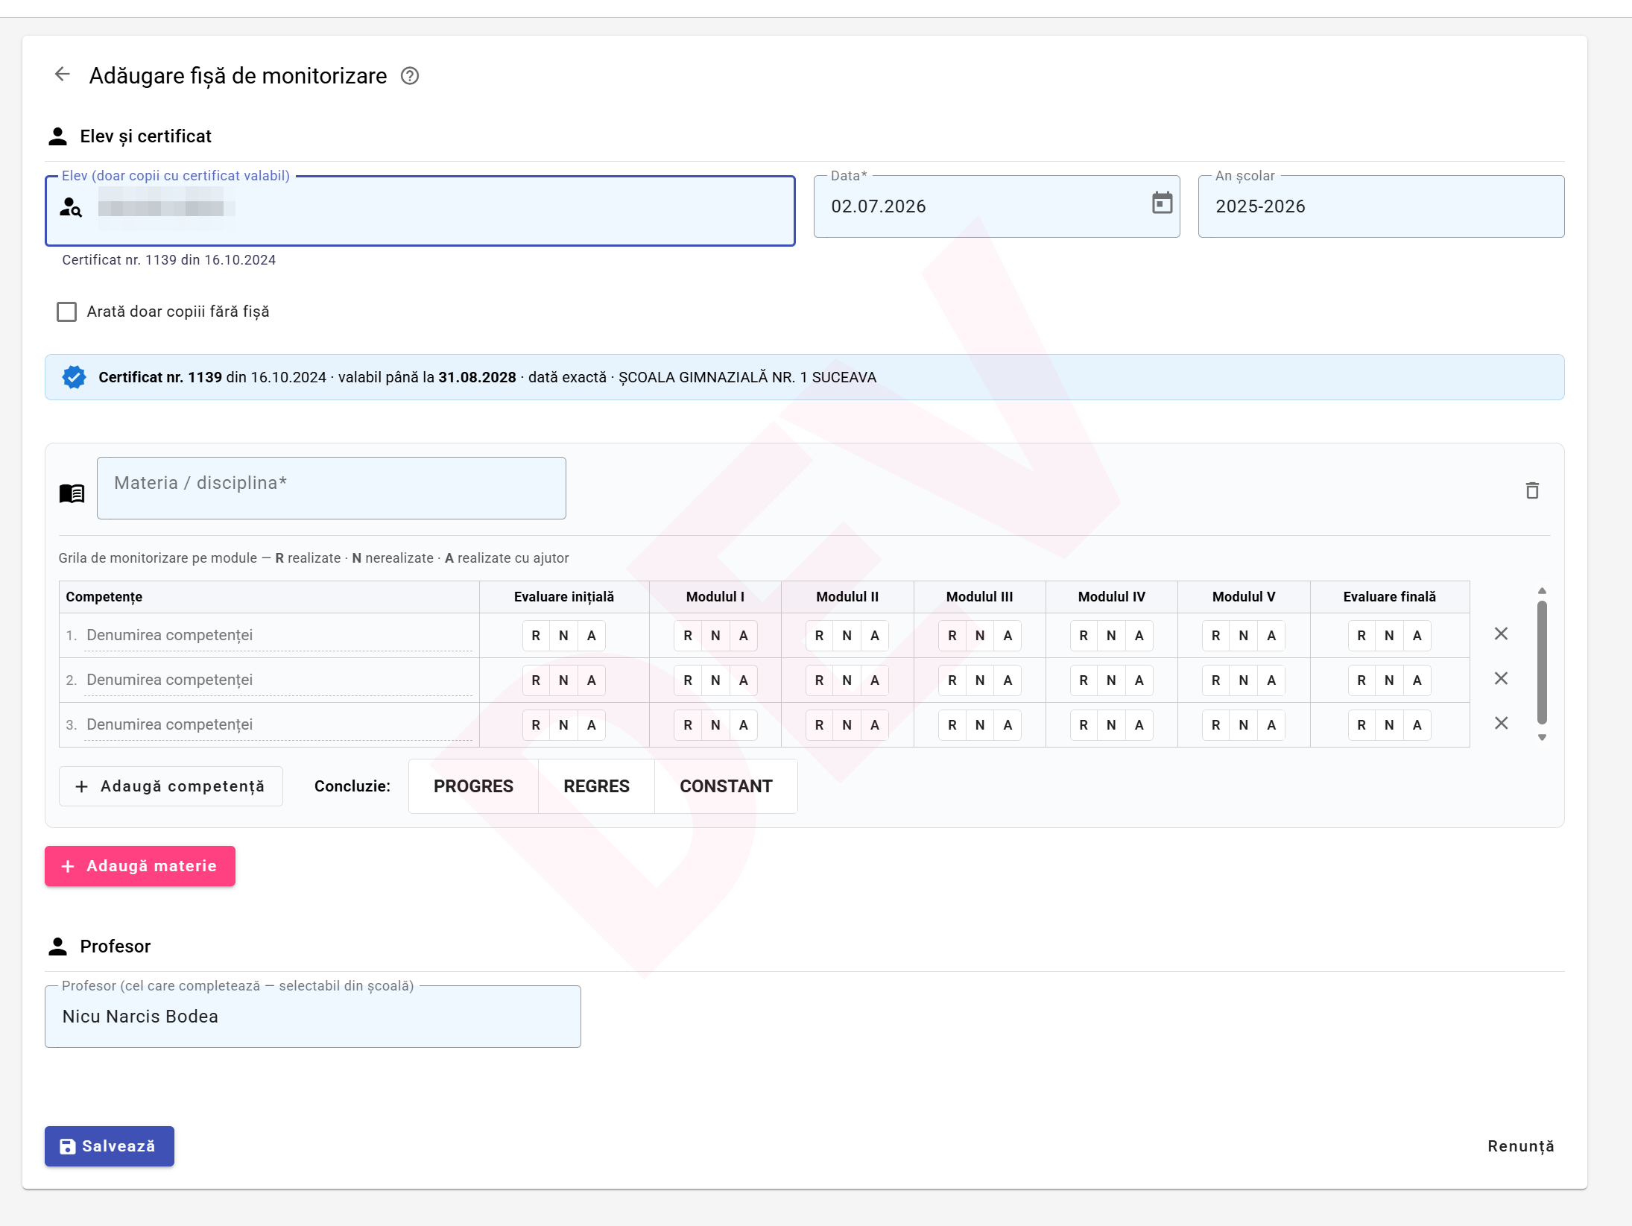Viewport: 1632px width, 1226px height.
Task: Select CONSTANT as conclusion
Action: pyautogui.click(x=726, y=786)
